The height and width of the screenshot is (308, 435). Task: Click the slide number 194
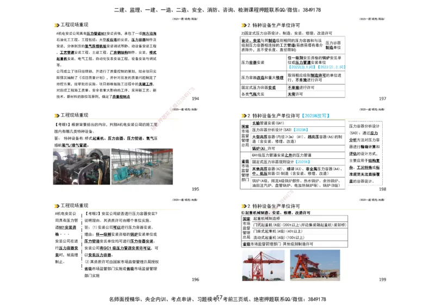[195, 98]
